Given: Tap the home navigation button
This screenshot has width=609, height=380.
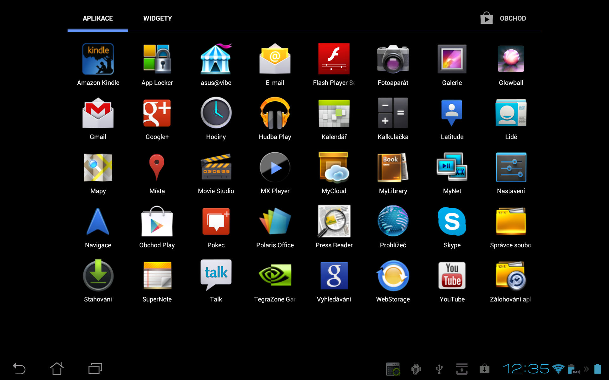Looking at the screenshot, I should coord(56,369).
